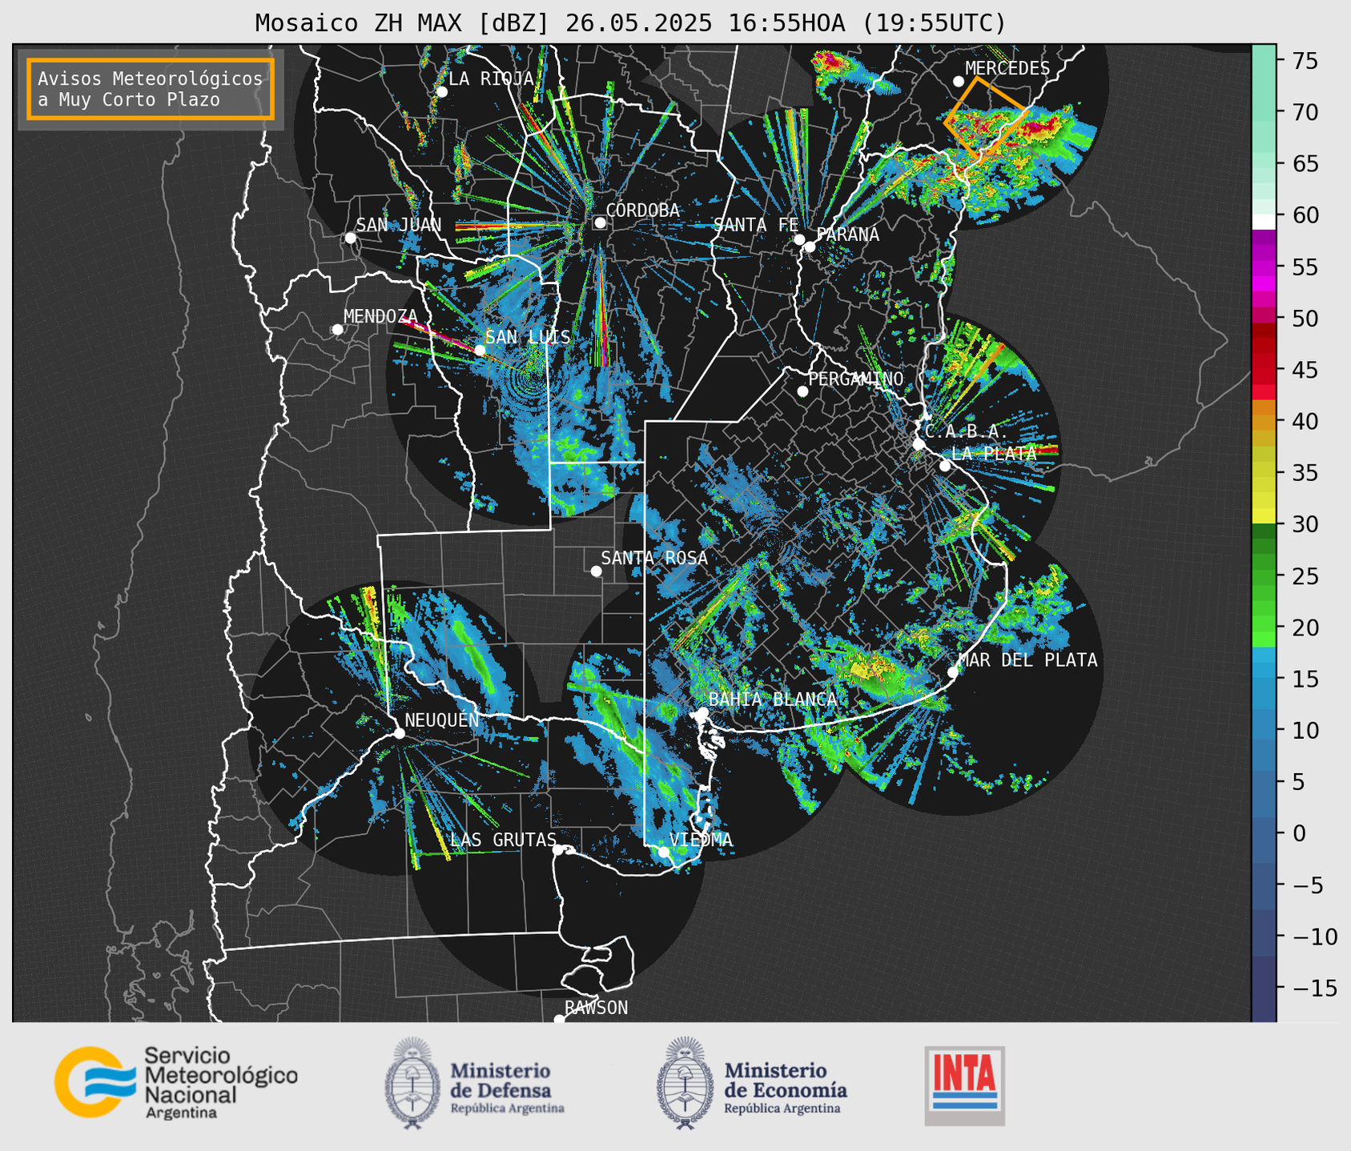Click the Servicio Meteorológico Nacional logo
Viewport: 1351px width, 1151px height.
pos(176,1082)
